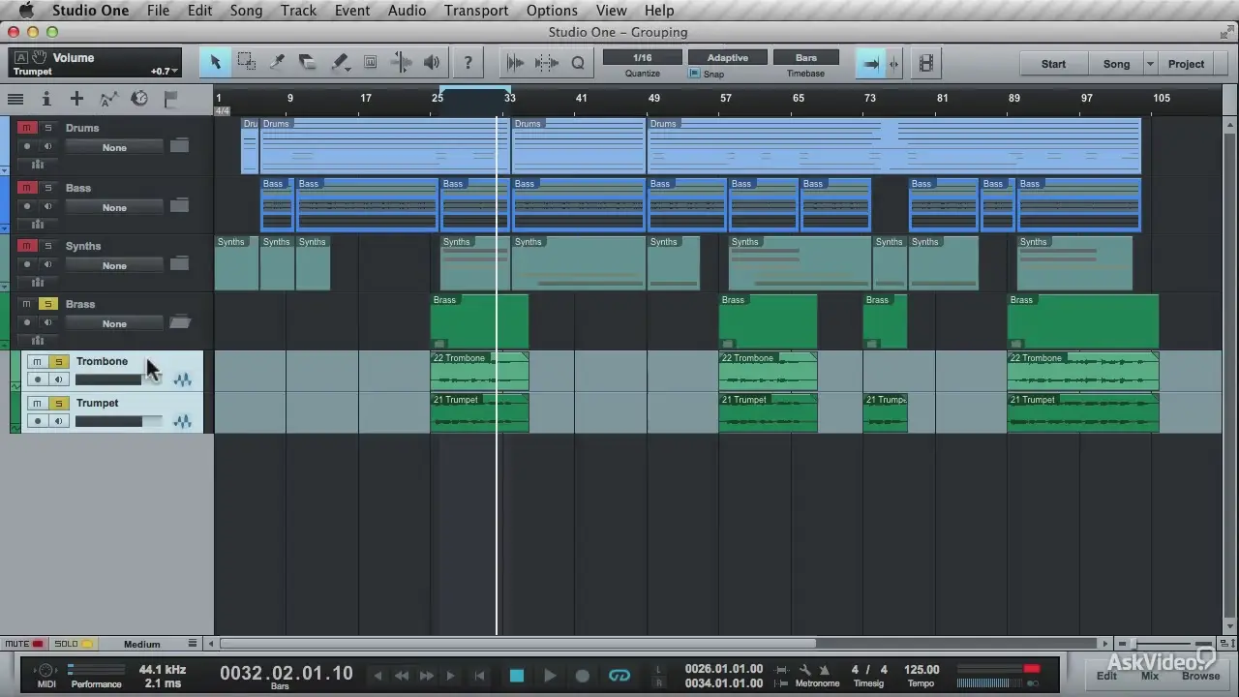Open Drums bus None dropdown
The height and width of the screenshot is (697, 1239).
pyautogui.click(x=114, y=147)
